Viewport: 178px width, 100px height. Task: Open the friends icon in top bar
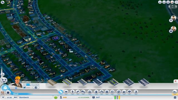coord(172,2)
